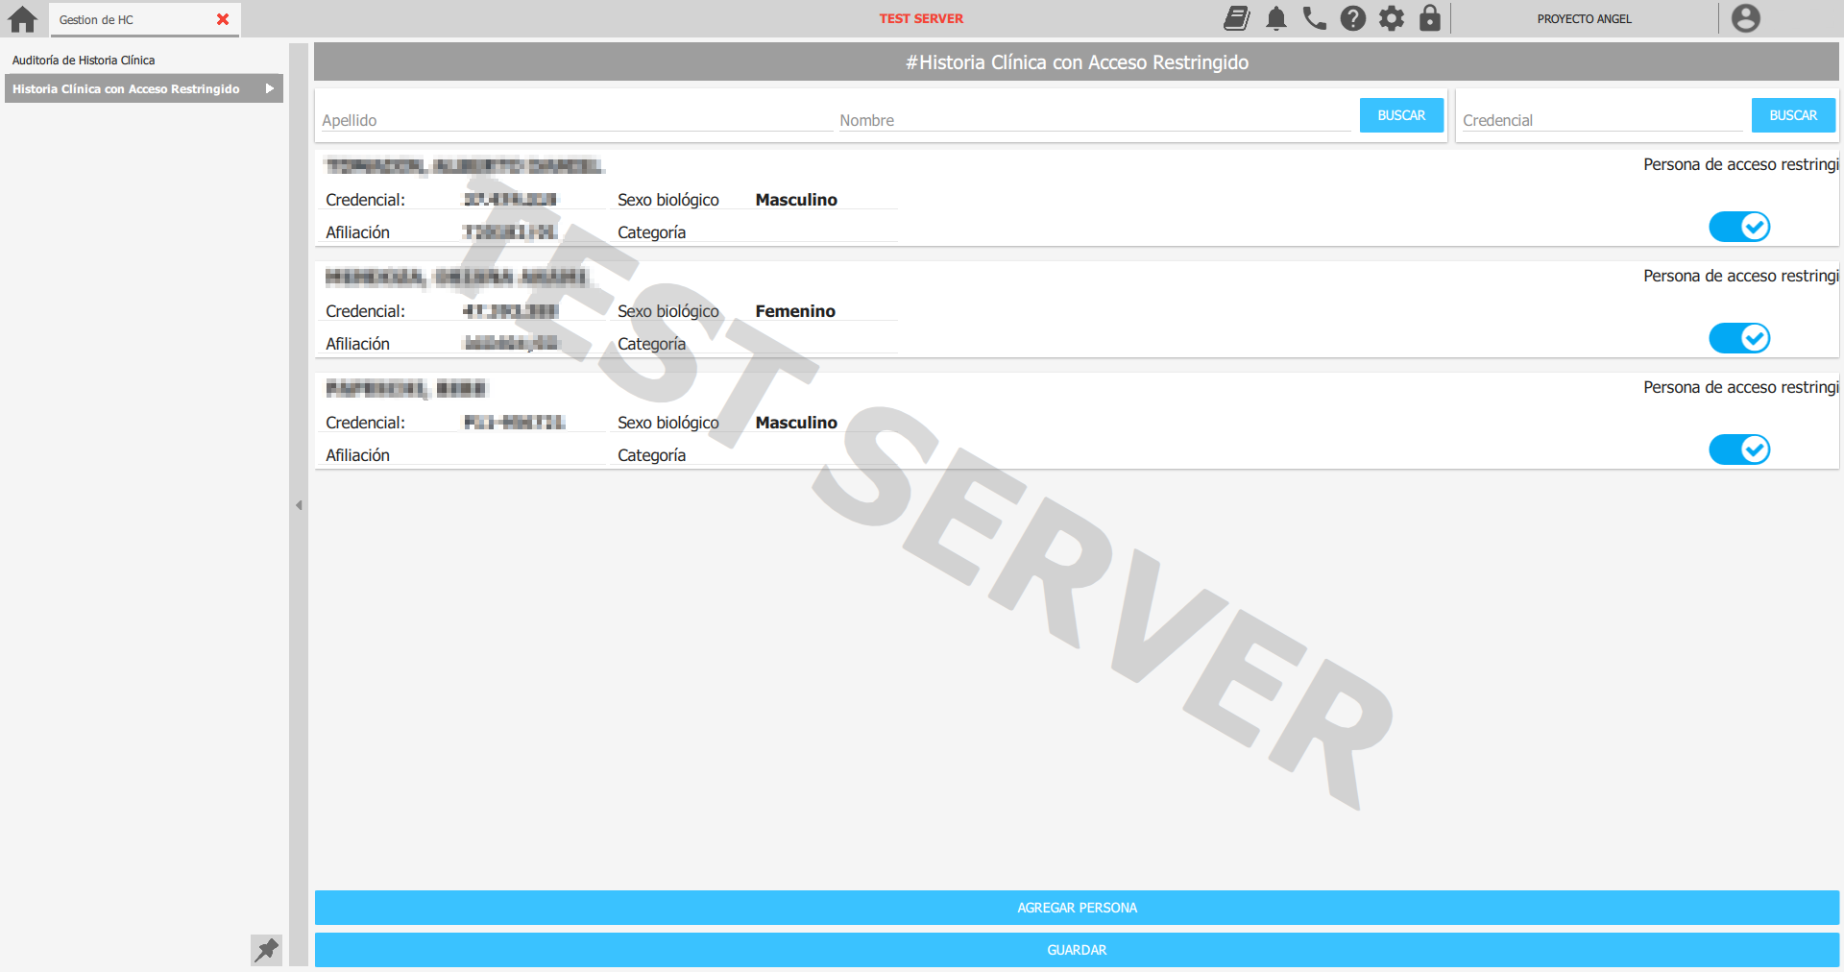Focus the Credencial search field
The height and width of the screenshot is (972, 1844).
coord(1599,120)
